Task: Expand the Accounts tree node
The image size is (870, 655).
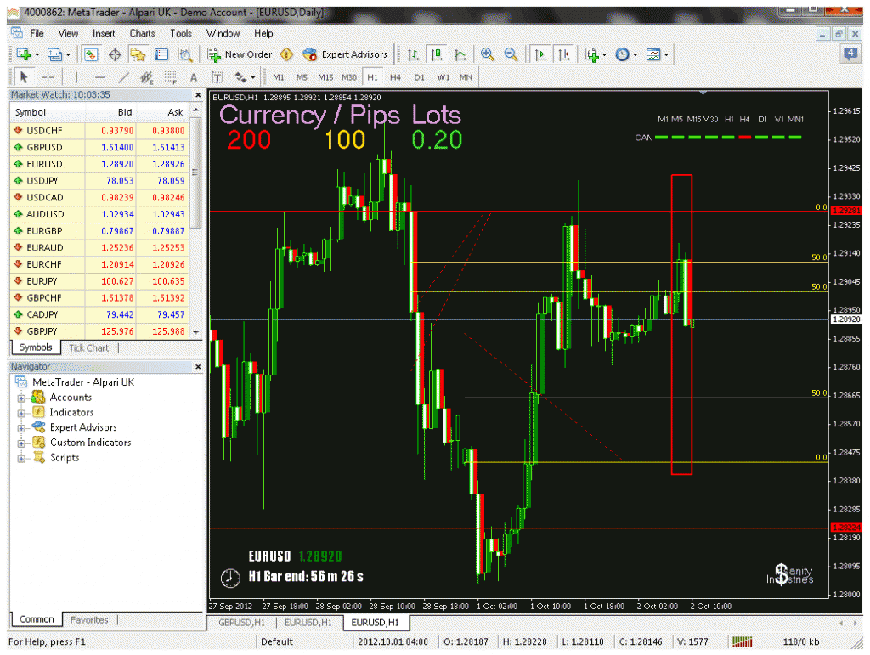Action: point(21,398)
